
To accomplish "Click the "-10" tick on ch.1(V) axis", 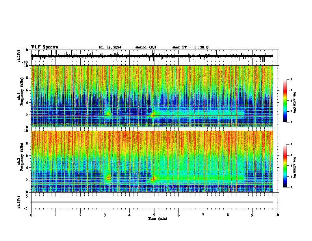I will point(26,62).
